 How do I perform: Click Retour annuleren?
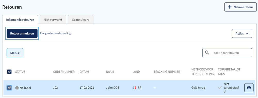tap(22, 33)
